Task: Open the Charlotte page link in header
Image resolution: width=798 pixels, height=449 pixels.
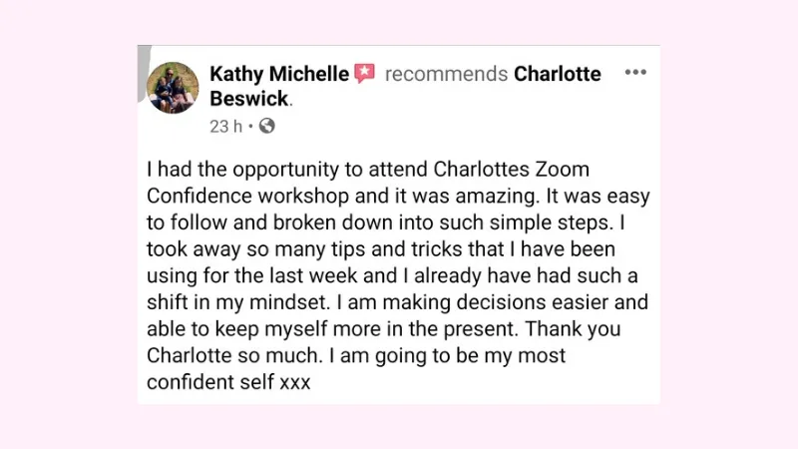Action: pos(558,74)
